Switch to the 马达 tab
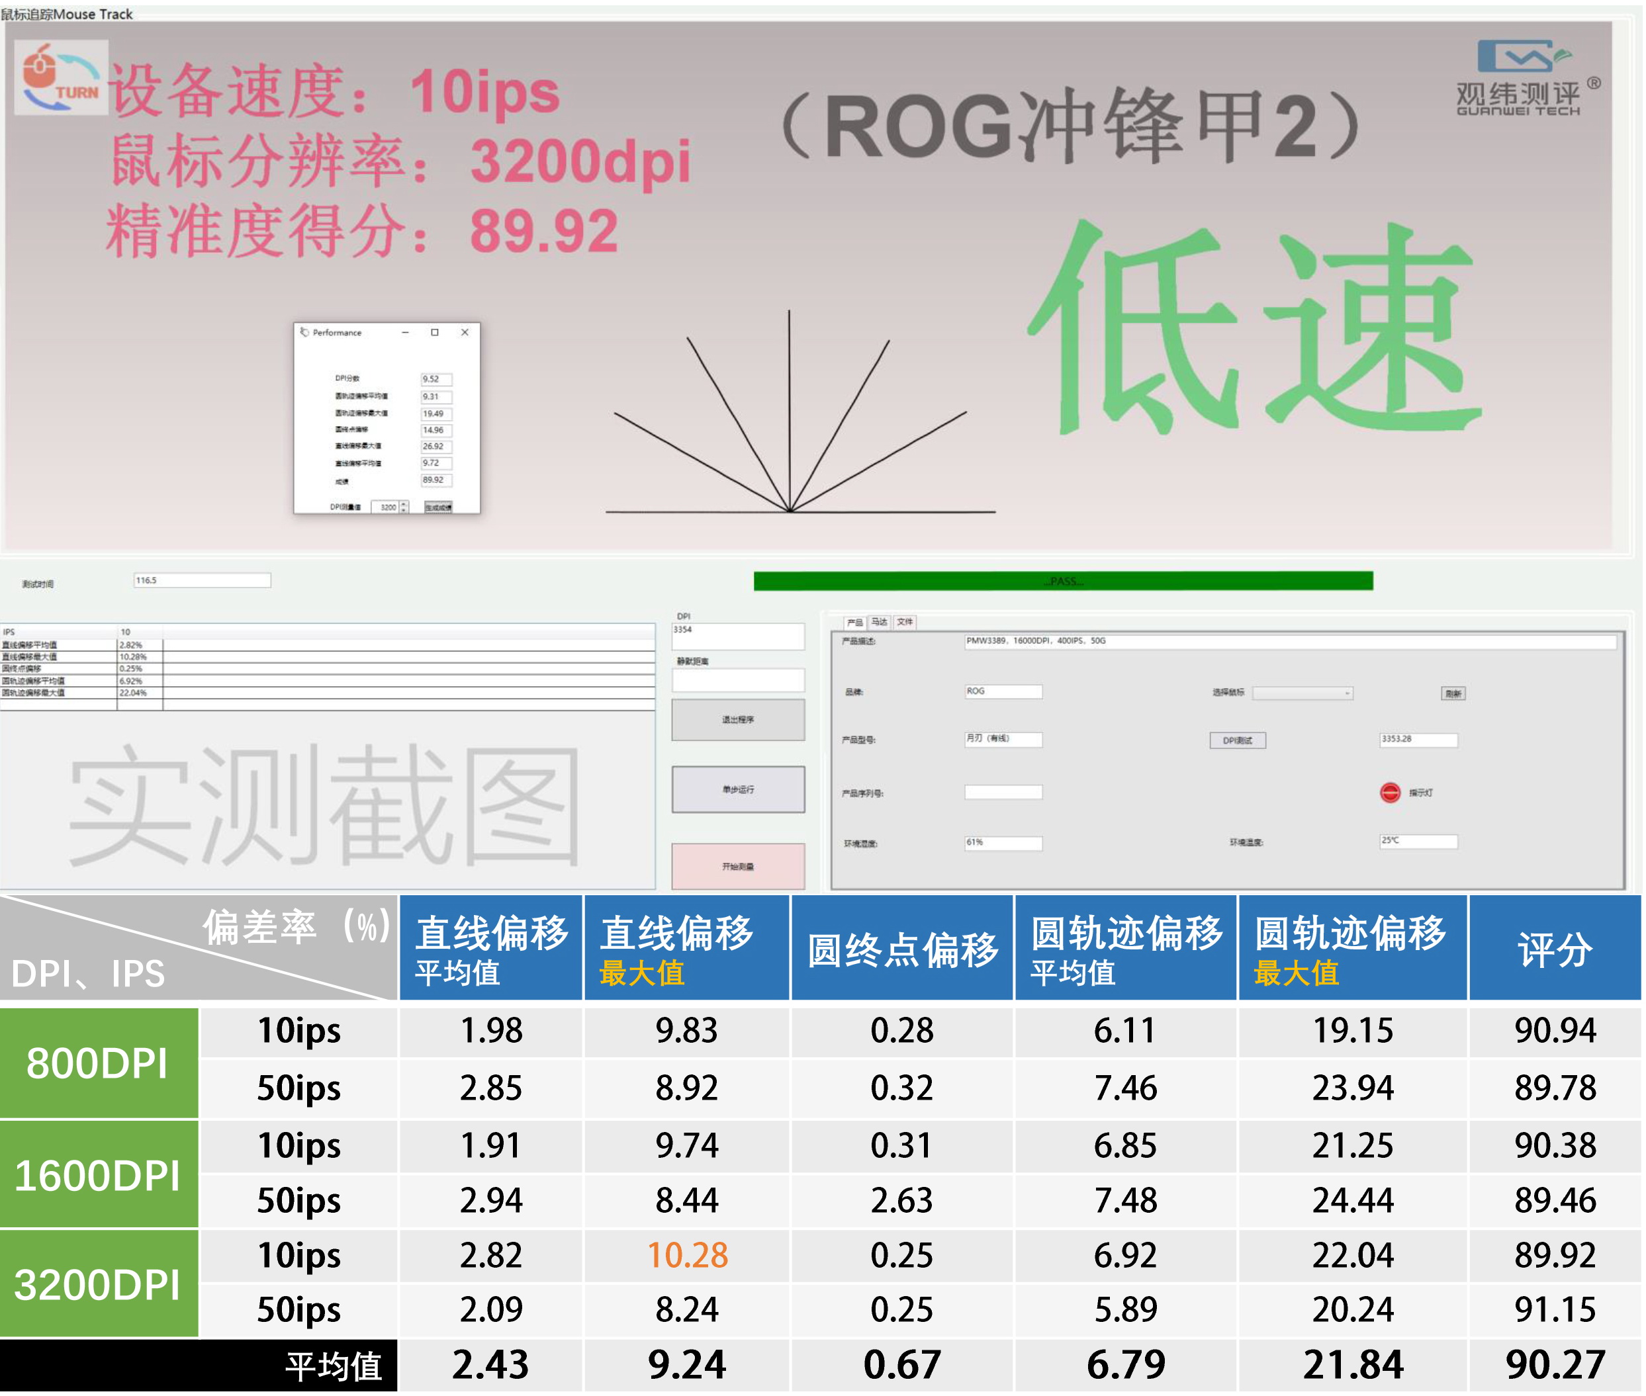 tap(879, 622)
